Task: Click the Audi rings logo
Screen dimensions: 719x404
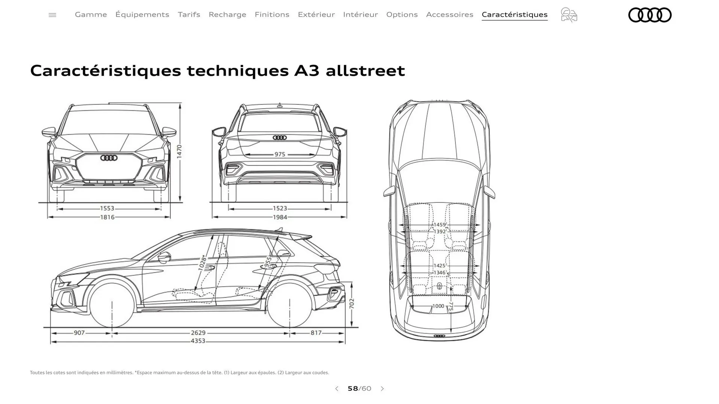Action: coord(650,15)
